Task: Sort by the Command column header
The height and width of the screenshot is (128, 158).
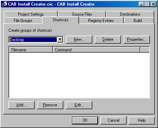Action: click(x=96, y=50)
